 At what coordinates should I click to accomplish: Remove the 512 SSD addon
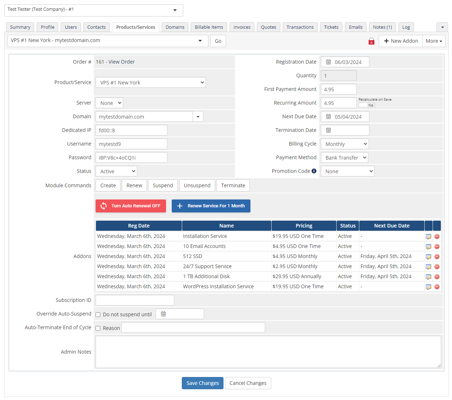[437, 256]
